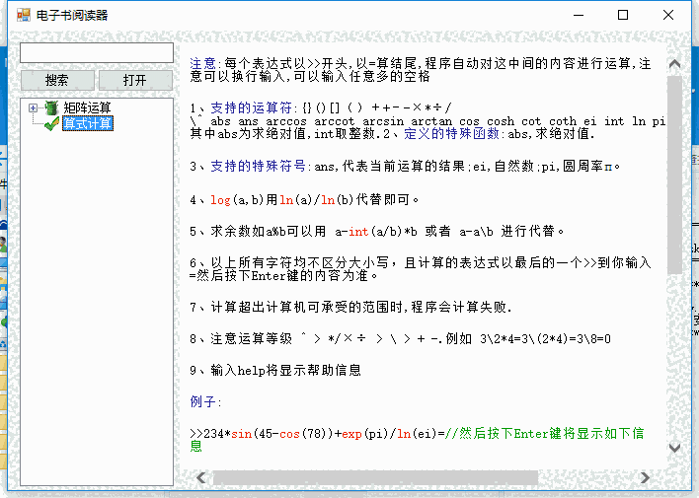Screen dimensions: 699x498
Task: Click the horizontal scrollbar thumb
Action: (375, 477)
